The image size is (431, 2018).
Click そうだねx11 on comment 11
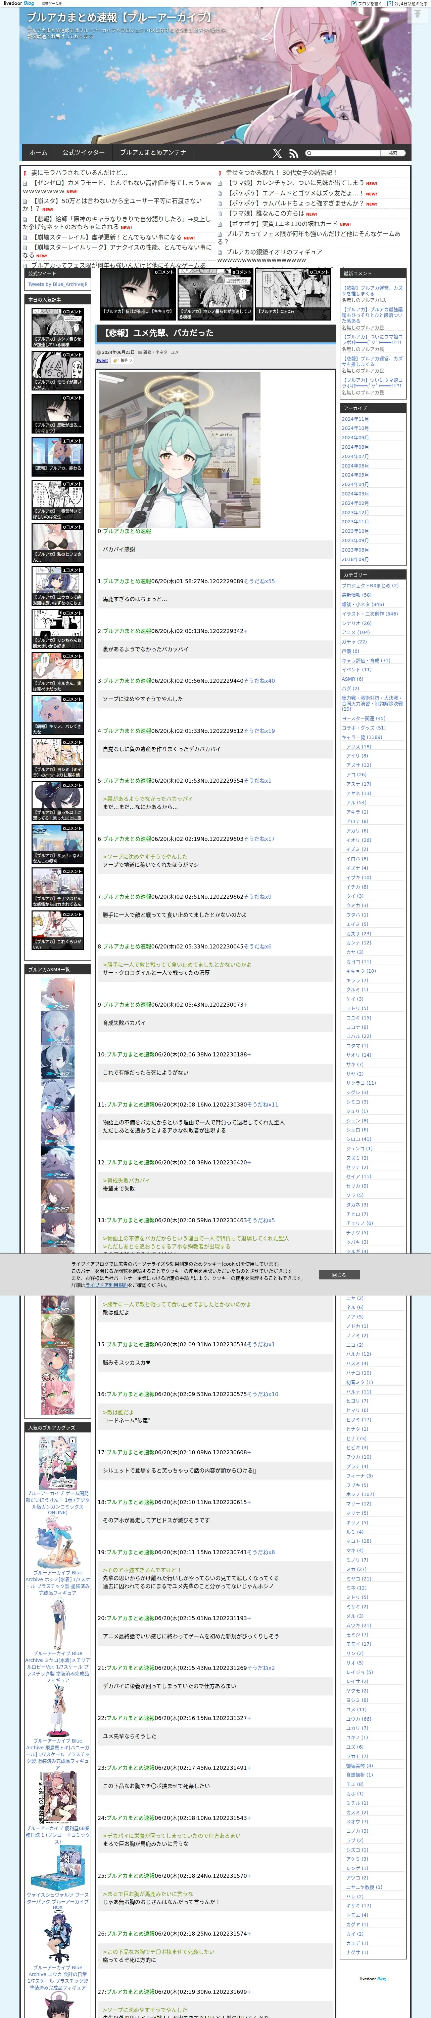point(263,1105)
